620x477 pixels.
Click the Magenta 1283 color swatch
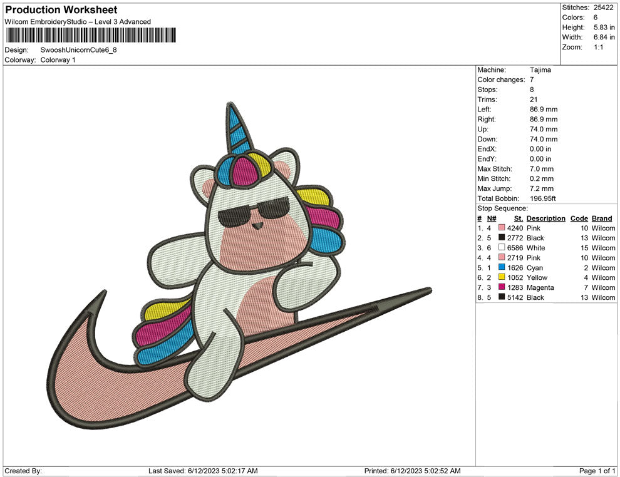coord(502,287)
